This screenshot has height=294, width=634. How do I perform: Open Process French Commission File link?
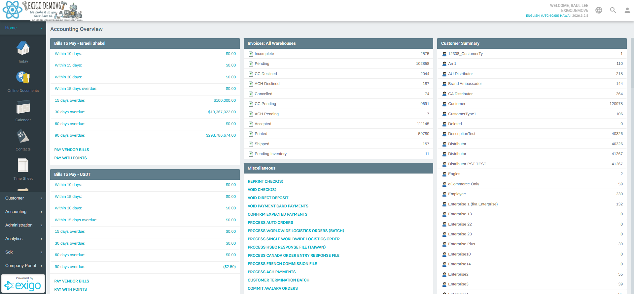pyautogui.click(x=282, y=264)
